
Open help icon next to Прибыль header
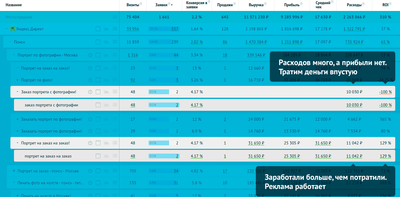(301, 4)
